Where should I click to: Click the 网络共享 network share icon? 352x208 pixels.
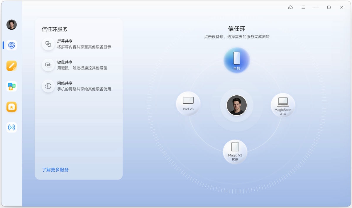point(48,86)
